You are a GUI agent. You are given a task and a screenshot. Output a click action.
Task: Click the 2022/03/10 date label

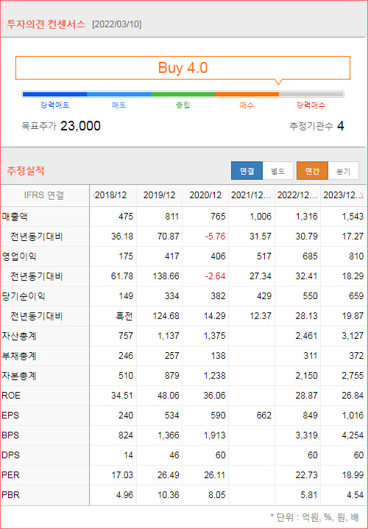click(116, 24)
